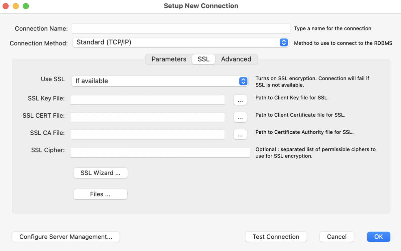Cancel the new connection setup
The height and width of the screenshot is (251, 401).
(337, 237)
